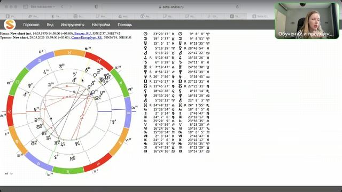Image resolution: width=342 pixels, height=192 pixels.
Task: Select the red Leo sign on the ring
Action: click(10, 111)
